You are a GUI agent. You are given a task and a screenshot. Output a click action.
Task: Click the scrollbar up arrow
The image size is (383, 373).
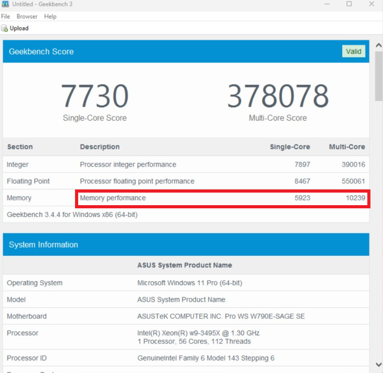[379, 40]
